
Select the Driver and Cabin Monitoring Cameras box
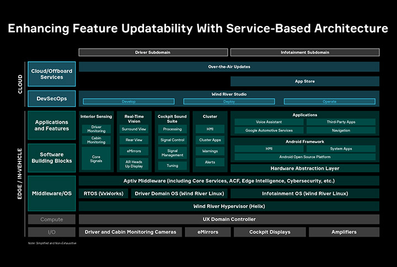[130, 232]
